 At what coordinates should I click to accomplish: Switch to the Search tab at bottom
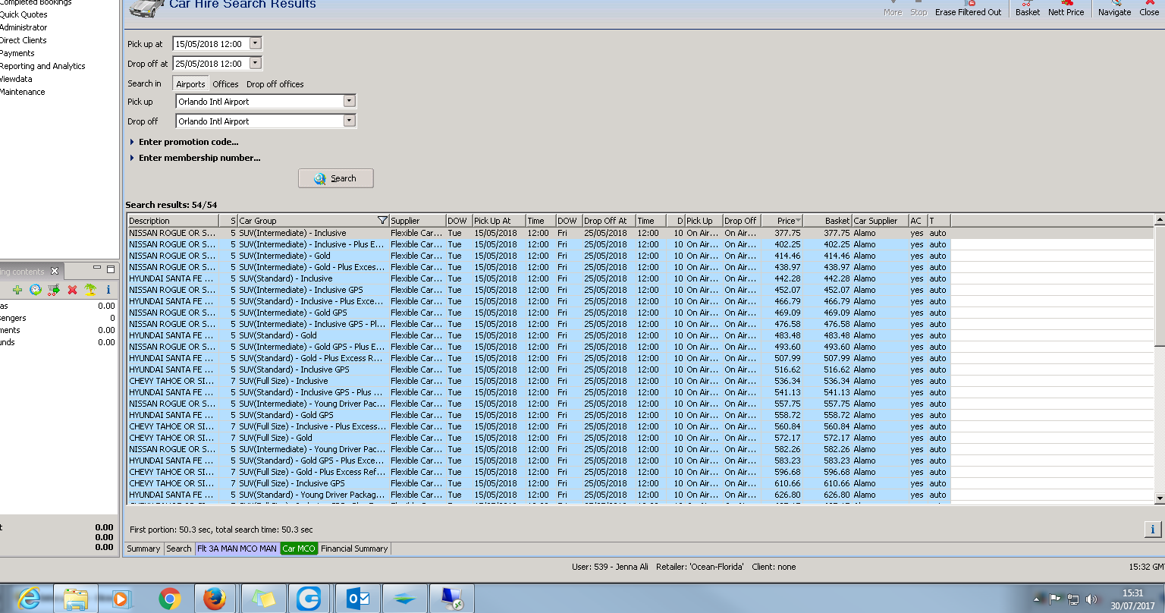179,549
